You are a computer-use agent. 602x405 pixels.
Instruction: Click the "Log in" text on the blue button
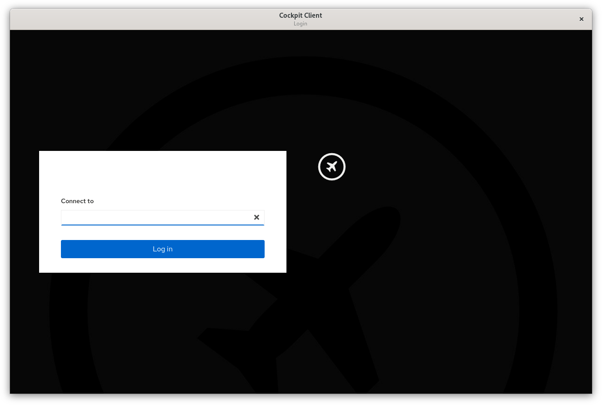pyautogui.click(x=162, y=249)
